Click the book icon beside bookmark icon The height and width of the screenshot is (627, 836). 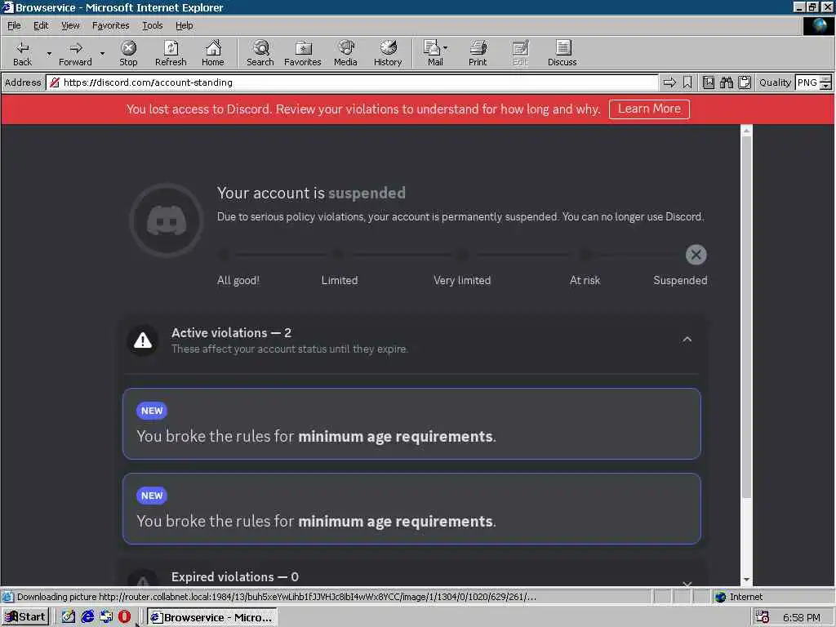point(708,82)
